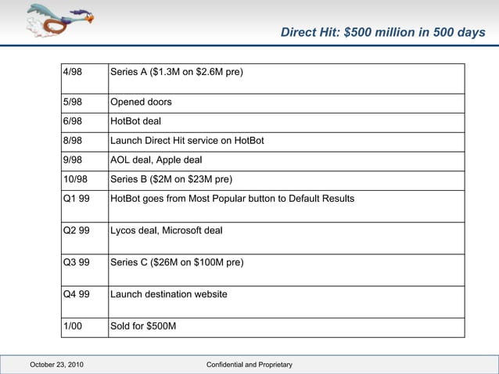Image resolution: width=499 pixels, height=374 pixels.
Task: Select 'Series A ($1.3M on $2.6M pre)' text
Action: pos(177,72)
